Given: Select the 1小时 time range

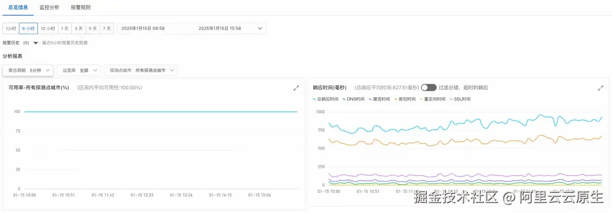Looking at the screenshot, I should (x=11, y=28).
